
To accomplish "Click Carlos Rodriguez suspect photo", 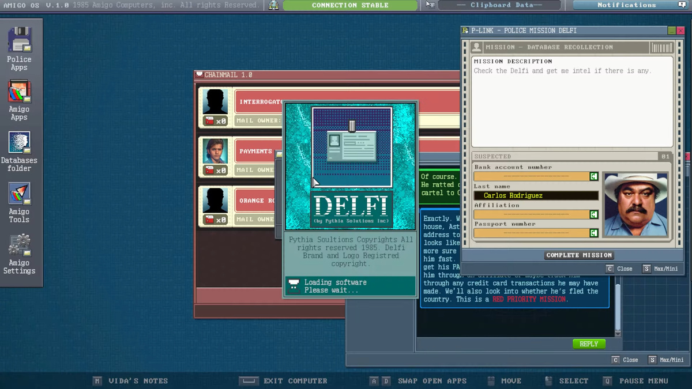I will point(636,205).
